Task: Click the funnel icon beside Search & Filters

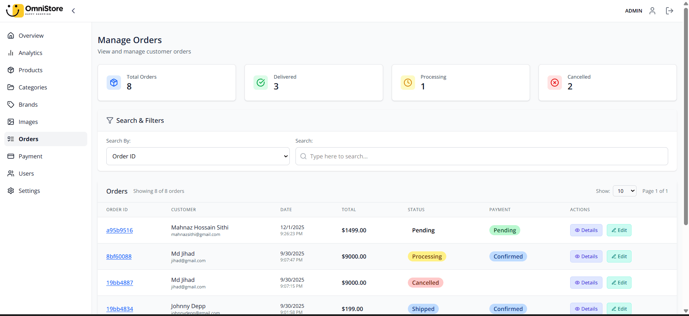Action: [x=110, y=120]
